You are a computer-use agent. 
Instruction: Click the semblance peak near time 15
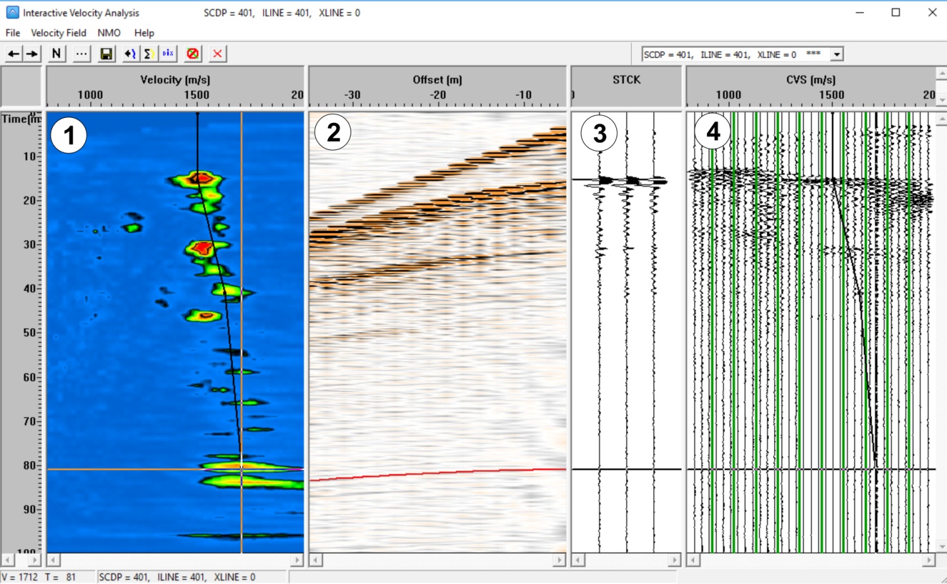[201, 177]
